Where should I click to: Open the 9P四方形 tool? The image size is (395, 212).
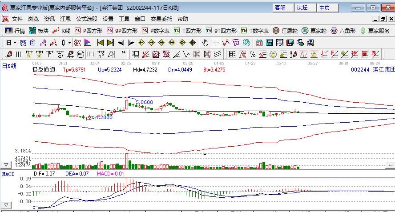click(x=122, y=31)
